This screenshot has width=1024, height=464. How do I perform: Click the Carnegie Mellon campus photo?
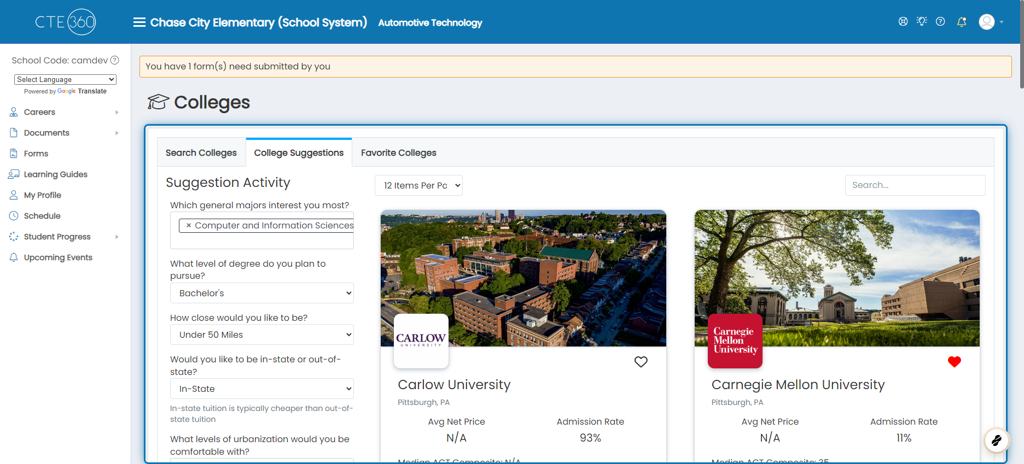[x=837, y=278]
